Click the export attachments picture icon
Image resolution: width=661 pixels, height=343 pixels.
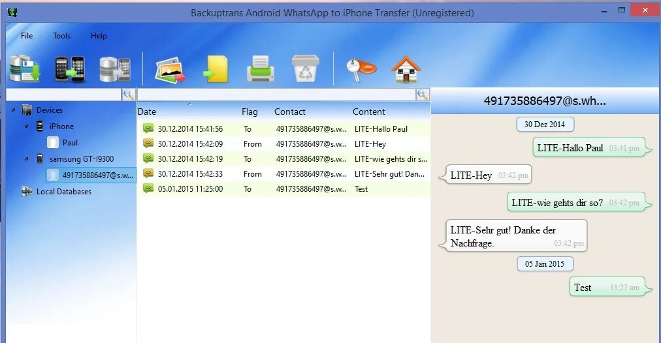tap(170, 69)
